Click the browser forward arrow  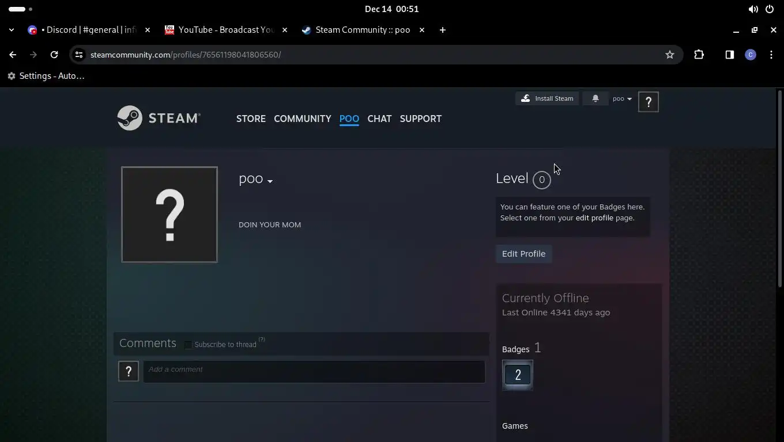tap(33, 55)
